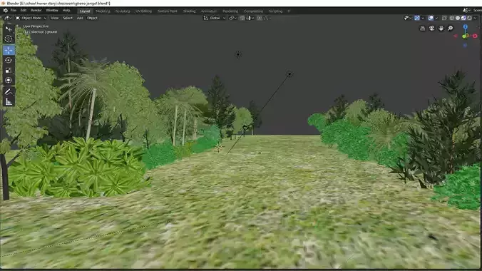
Task: Open viewport shading options dropdown arrow
Action: (x=475, y=18)
